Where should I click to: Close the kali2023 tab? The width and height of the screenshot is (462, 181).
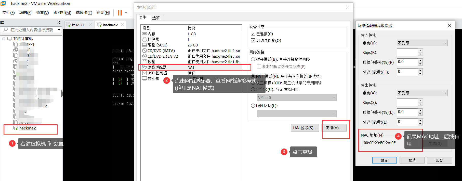tap(90, 25)
